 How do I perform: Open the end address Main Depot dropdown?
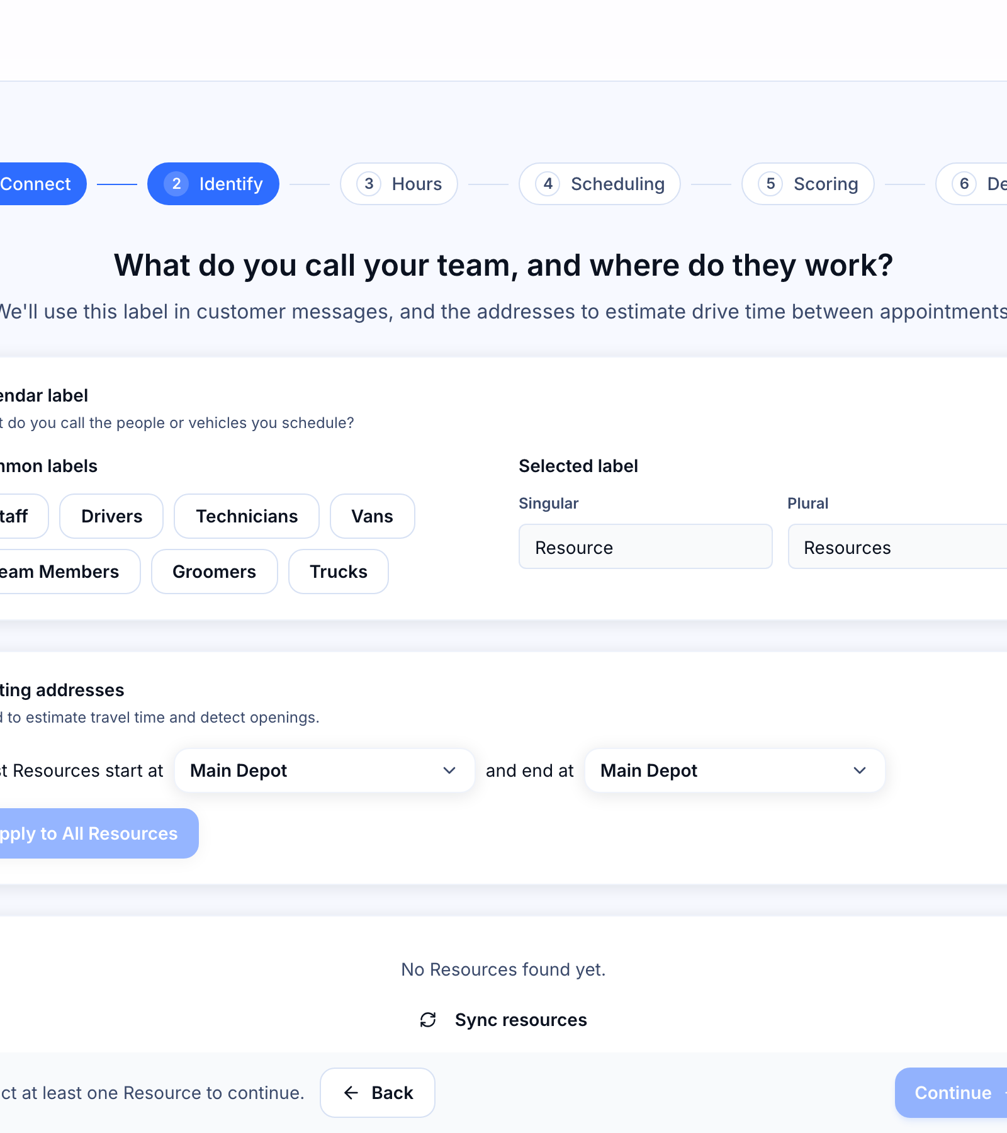click(735, 770)
